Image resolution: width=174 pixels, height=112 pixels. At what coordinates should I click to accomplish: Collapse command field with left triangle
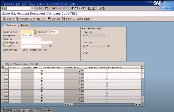coord(37,8)
